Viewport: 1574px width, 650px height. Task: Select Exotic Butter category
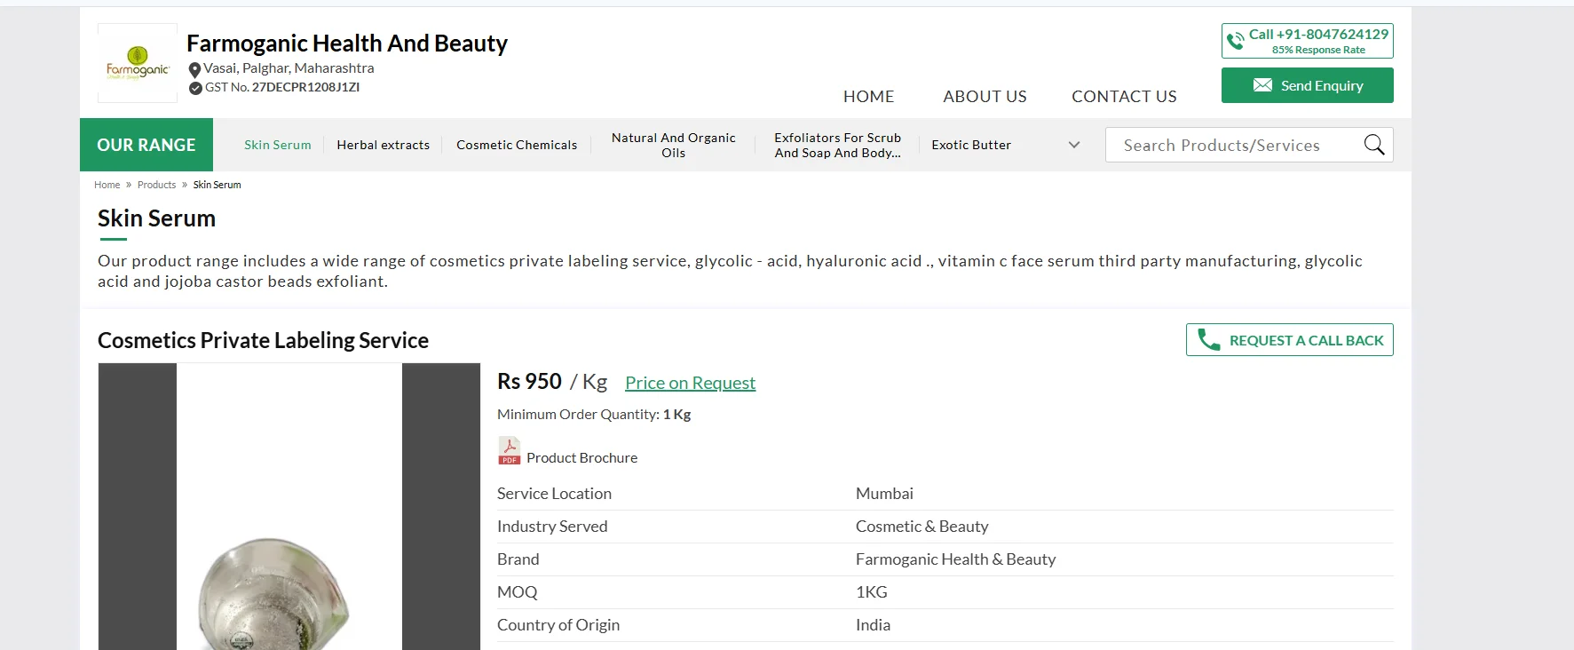tap(971, 145)
